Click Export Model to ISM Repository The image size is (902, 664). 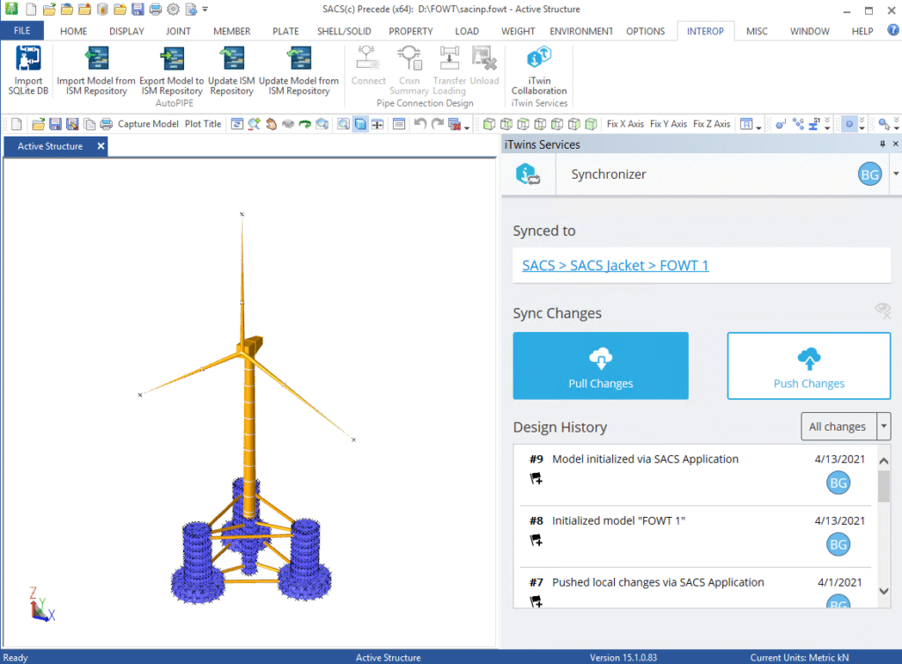pos(172,70)
